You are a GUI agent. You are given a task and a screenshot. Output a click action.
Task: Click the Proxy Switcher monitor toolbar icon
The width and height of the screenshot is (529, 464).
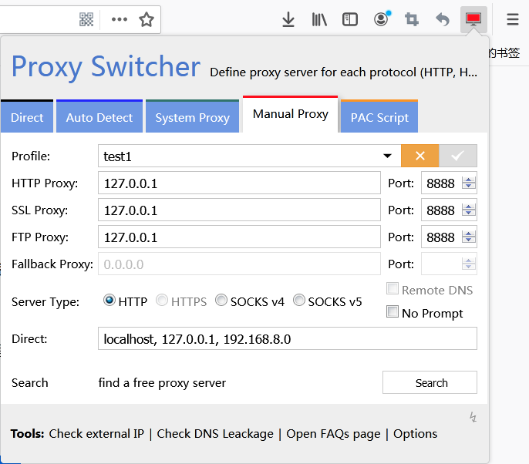pos(473,19)
